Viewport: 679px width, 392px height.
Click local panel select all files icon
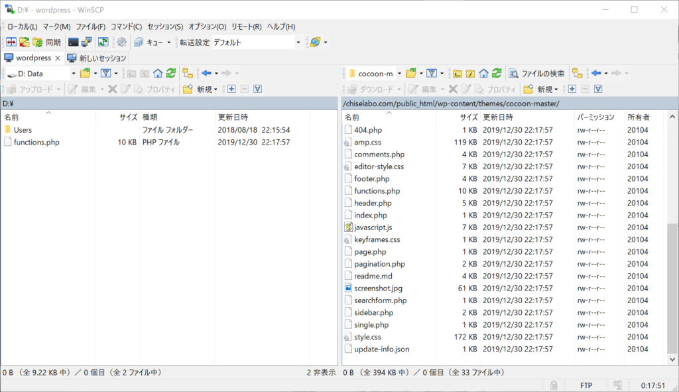tap(258, 89)
